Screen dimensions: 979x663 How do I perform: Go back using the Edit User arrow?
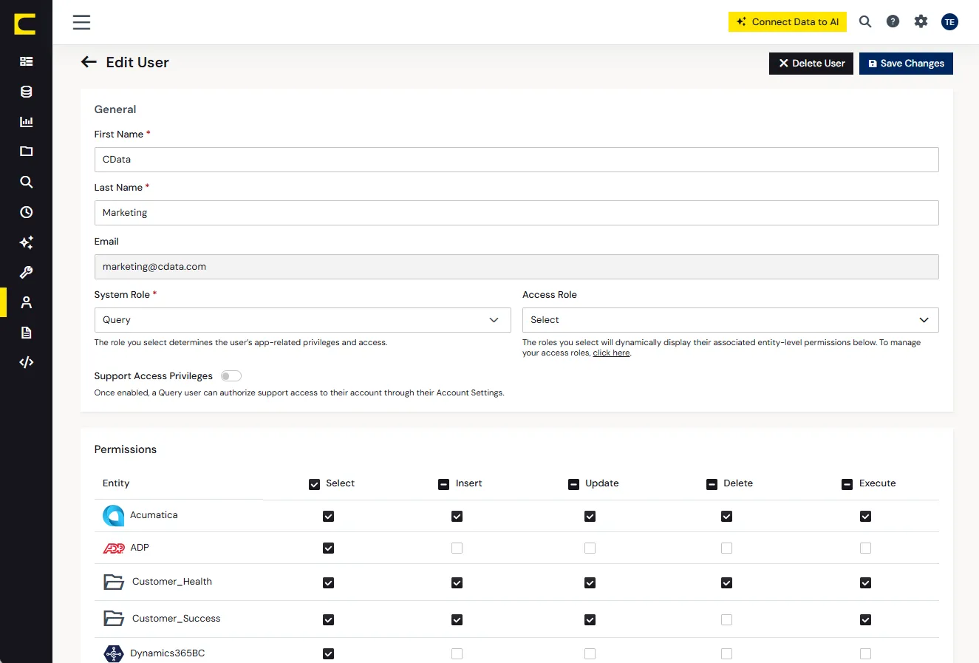[89, 62]
